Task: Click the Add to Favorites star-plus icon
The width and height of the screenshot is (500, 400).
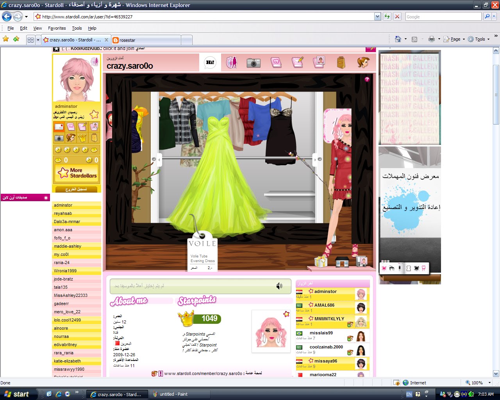Action: 16,39
